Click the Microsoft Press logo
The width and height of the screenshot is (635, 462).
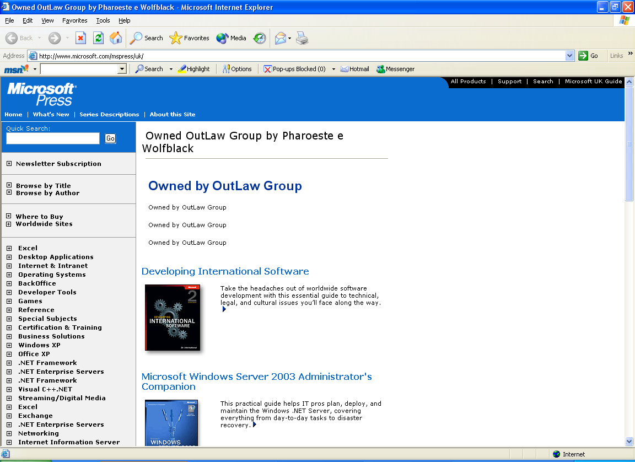[x=41, y=94]
